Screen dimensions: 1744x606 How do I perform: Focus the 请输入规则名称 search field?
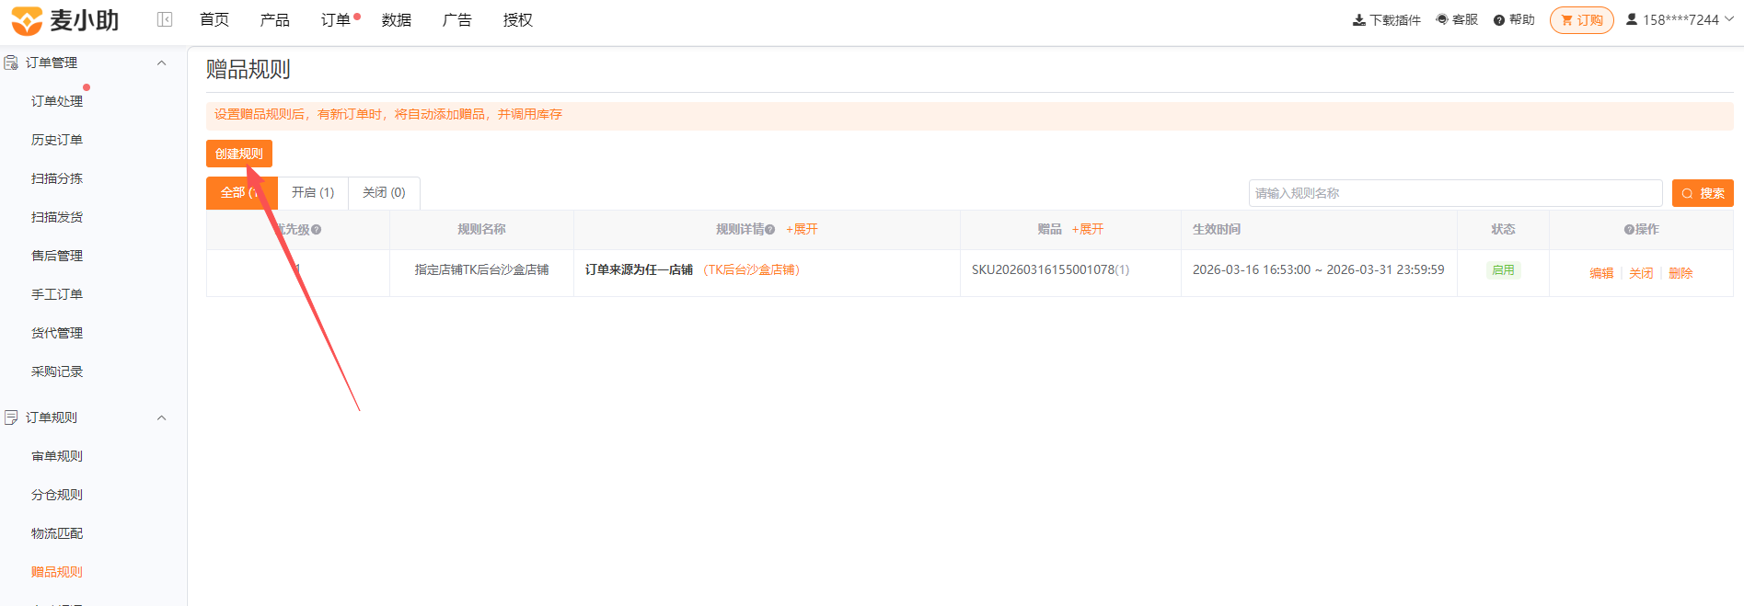(x=1455, y=193)
